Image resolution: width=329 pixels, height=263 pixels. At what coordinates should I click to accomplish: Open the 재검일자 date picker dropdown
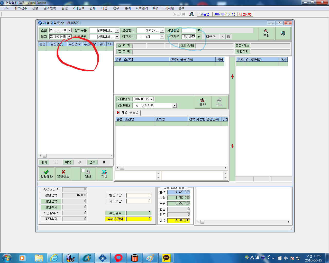coord(152,99)
